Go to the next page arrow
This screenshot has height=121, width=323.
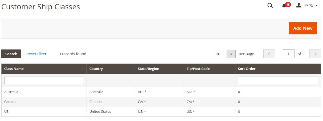(315, 54)
